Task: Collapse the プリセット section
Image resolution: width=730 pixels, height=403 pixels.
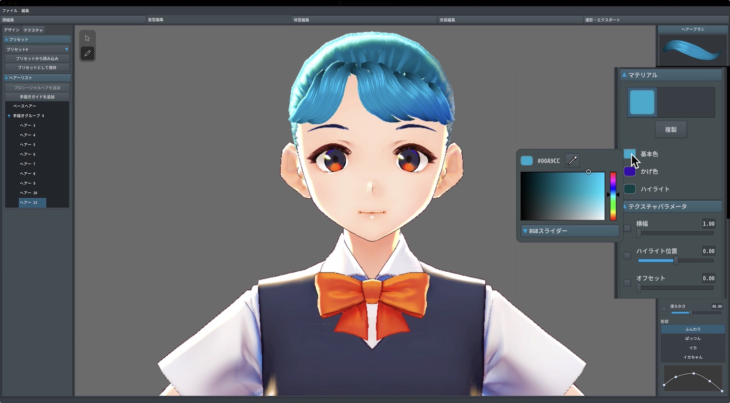Action: pos(37,39)
